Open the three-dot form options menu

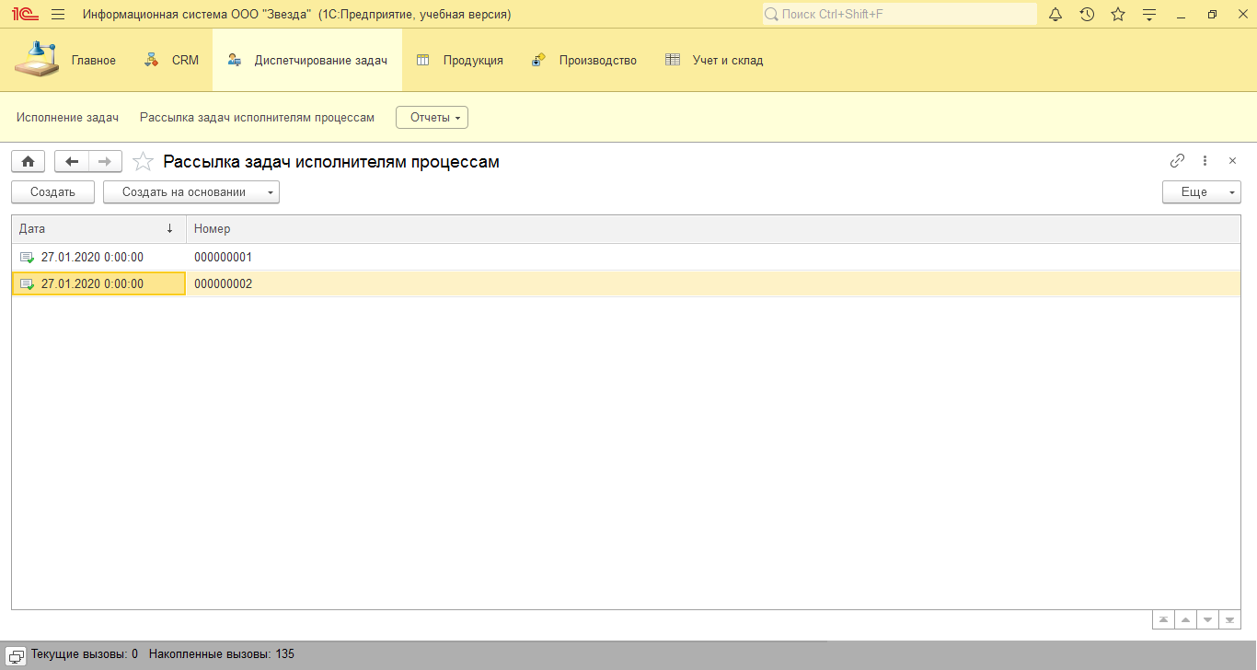point(1205,161)
